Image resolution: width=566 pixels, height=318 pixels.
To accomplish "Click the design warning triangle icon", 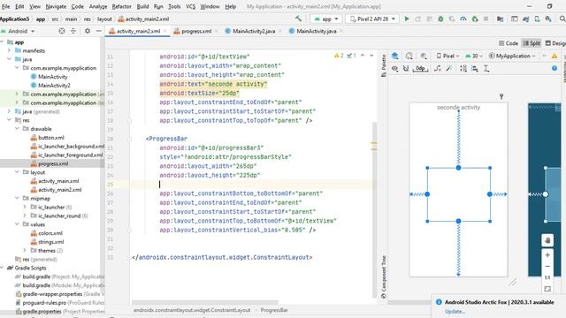I will tap(555, 56).
